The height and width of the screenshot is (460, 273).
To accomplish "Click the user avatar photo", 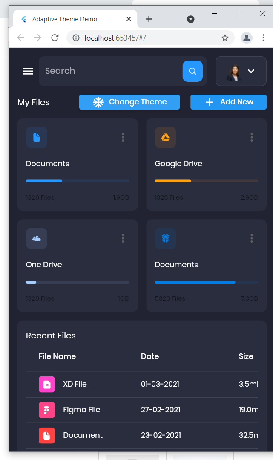I will point(234,73).
